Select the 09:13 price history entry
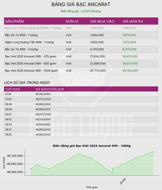This screenshot has width=162, height=190. [8, 119]
